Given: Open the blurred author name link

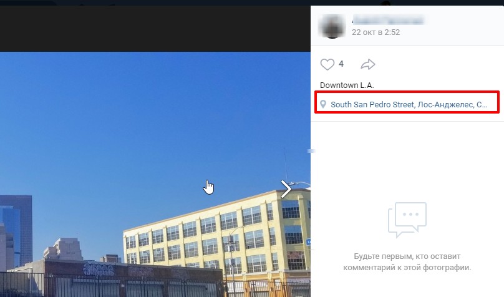Looking at the screenshot, I should 388,20.
